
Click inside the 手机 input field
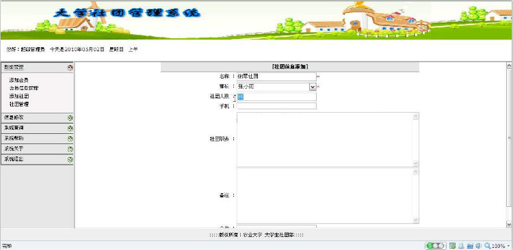point(276,106)
